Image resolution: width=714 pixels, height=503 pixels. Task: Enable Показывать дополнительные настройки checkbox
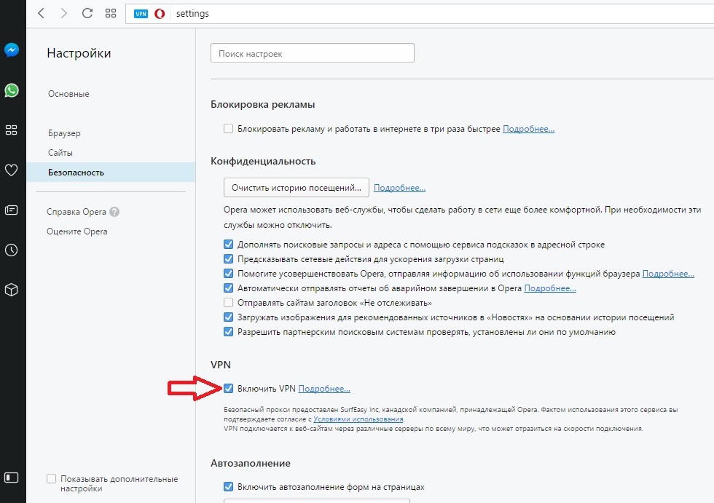pos(52,478)
